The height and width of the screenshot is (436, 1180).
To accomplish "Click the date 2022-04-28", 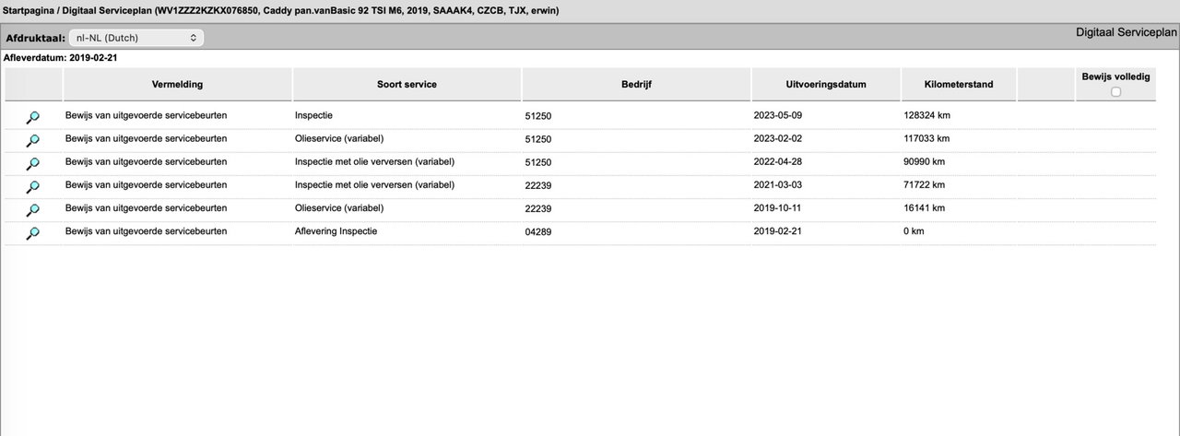I will 780,162.
